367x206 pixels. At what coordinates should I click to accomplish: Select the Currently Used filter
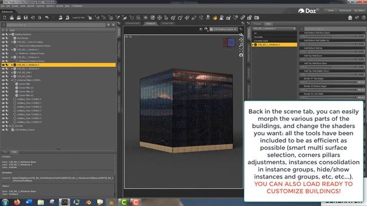[x=261, y=41]
